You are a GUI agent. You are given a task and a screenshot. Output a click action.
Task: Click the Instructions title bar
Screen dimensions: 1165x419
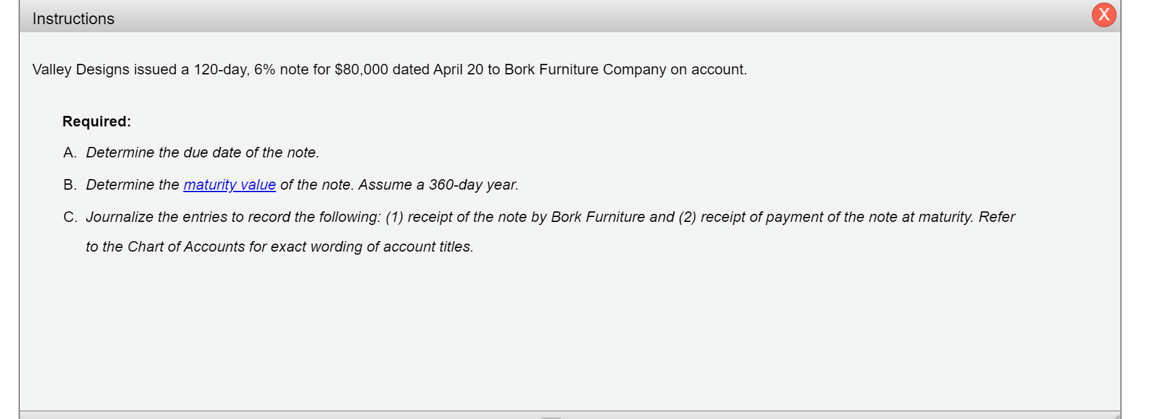pyautogui.click(x=434, y=18)
